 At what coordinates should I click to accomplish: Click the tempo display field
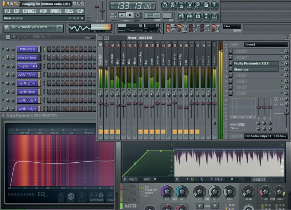[152, 16]
